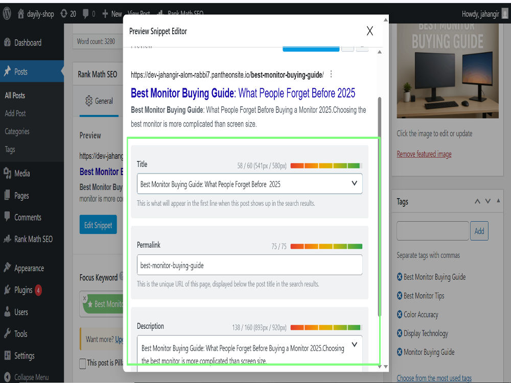This screenshot has height=383, width=511.
Task: Click the Appearance brush icon
Action: [x=7, y=268]
